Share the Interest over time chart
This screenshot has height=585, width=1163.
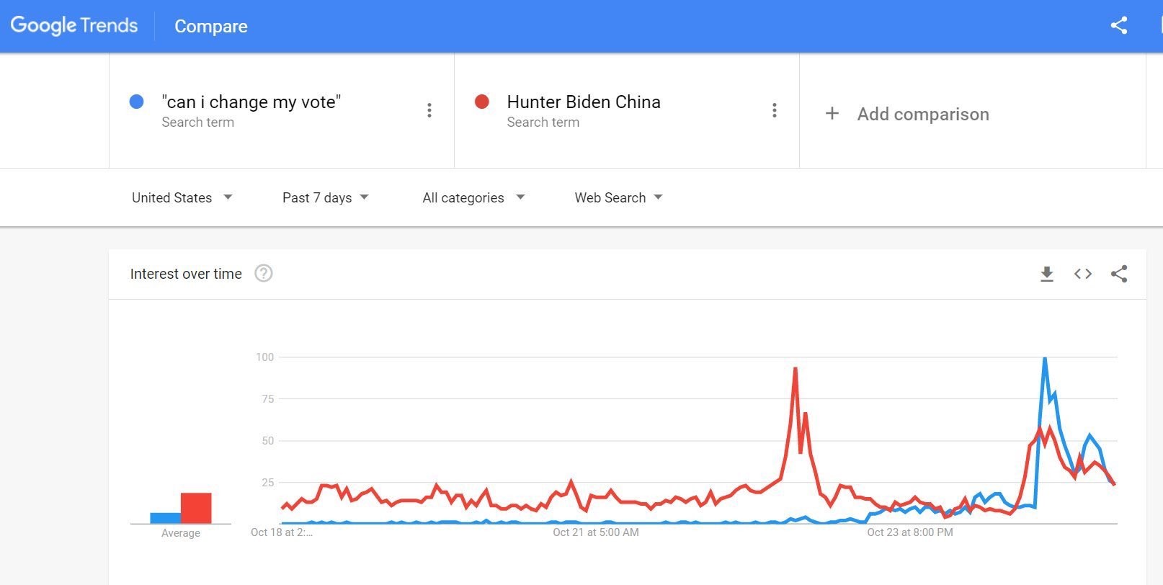pyautogui.click(x=1119, y=274)
